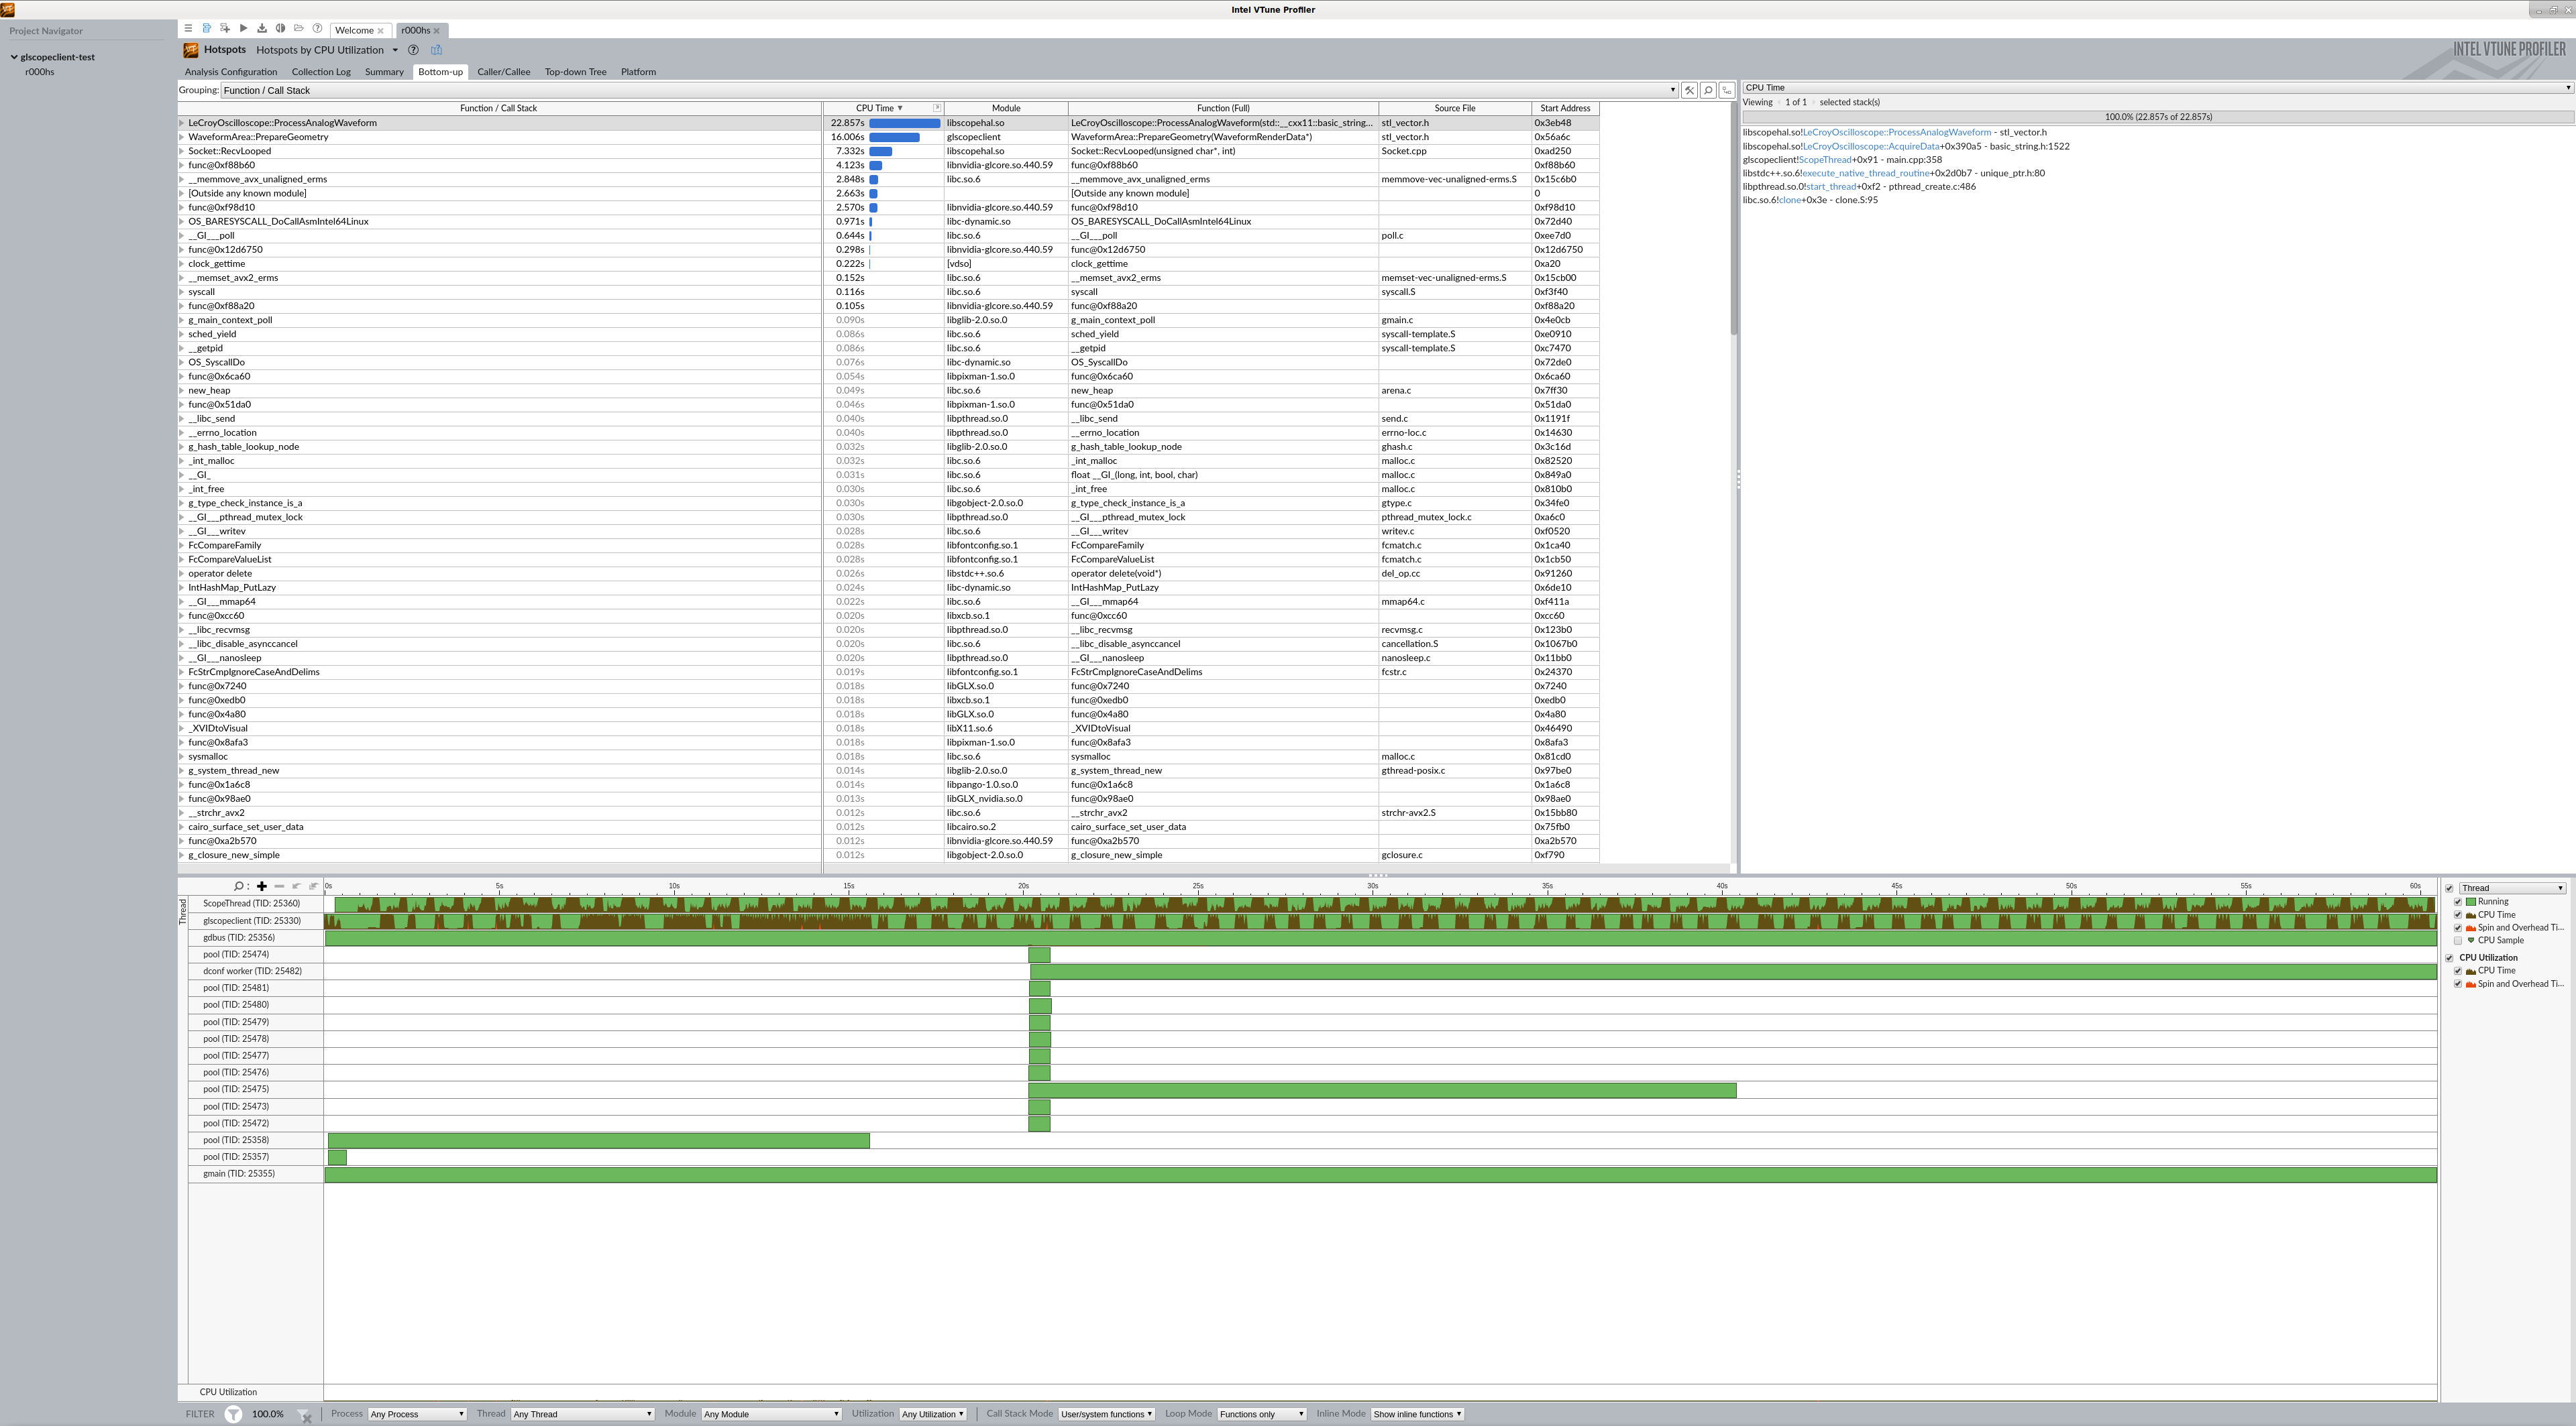Open Call Stack Mode dropdown User/system functions
Image resolution: width=2576 pixels, height=1426 pixels.
pos(1106,1414)
